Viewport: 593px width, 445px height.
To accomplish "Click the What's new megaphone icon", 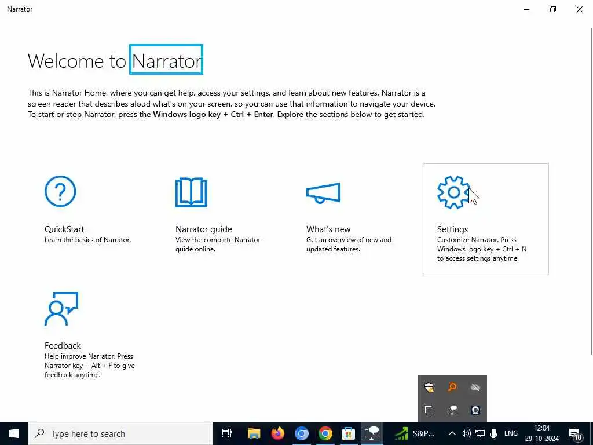I will pos(323,194).
